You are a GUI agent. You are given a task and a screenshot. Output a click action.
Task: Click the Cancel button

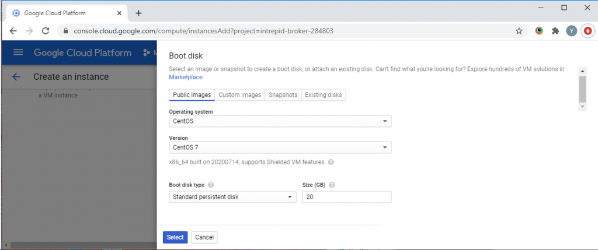[204, 237]
